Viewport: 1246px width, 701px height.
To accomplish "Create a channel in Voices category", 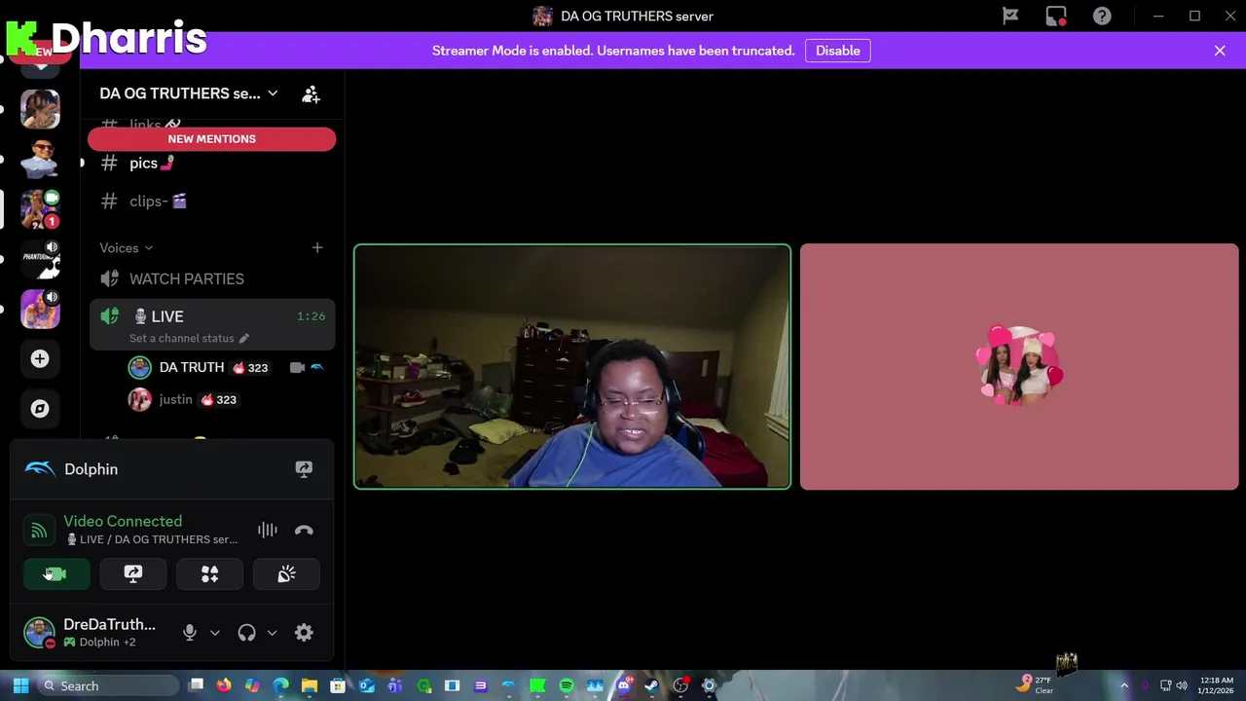I will tap(317, 248).
